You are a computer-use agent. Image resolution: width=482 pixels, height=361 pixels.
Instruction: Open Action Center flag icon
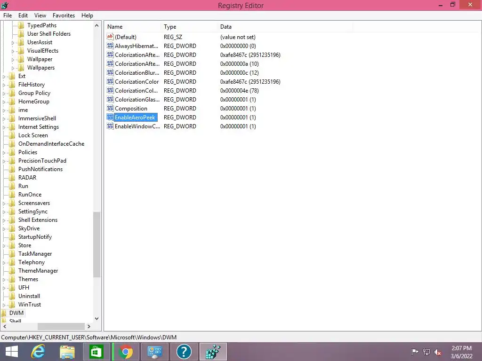415,352
